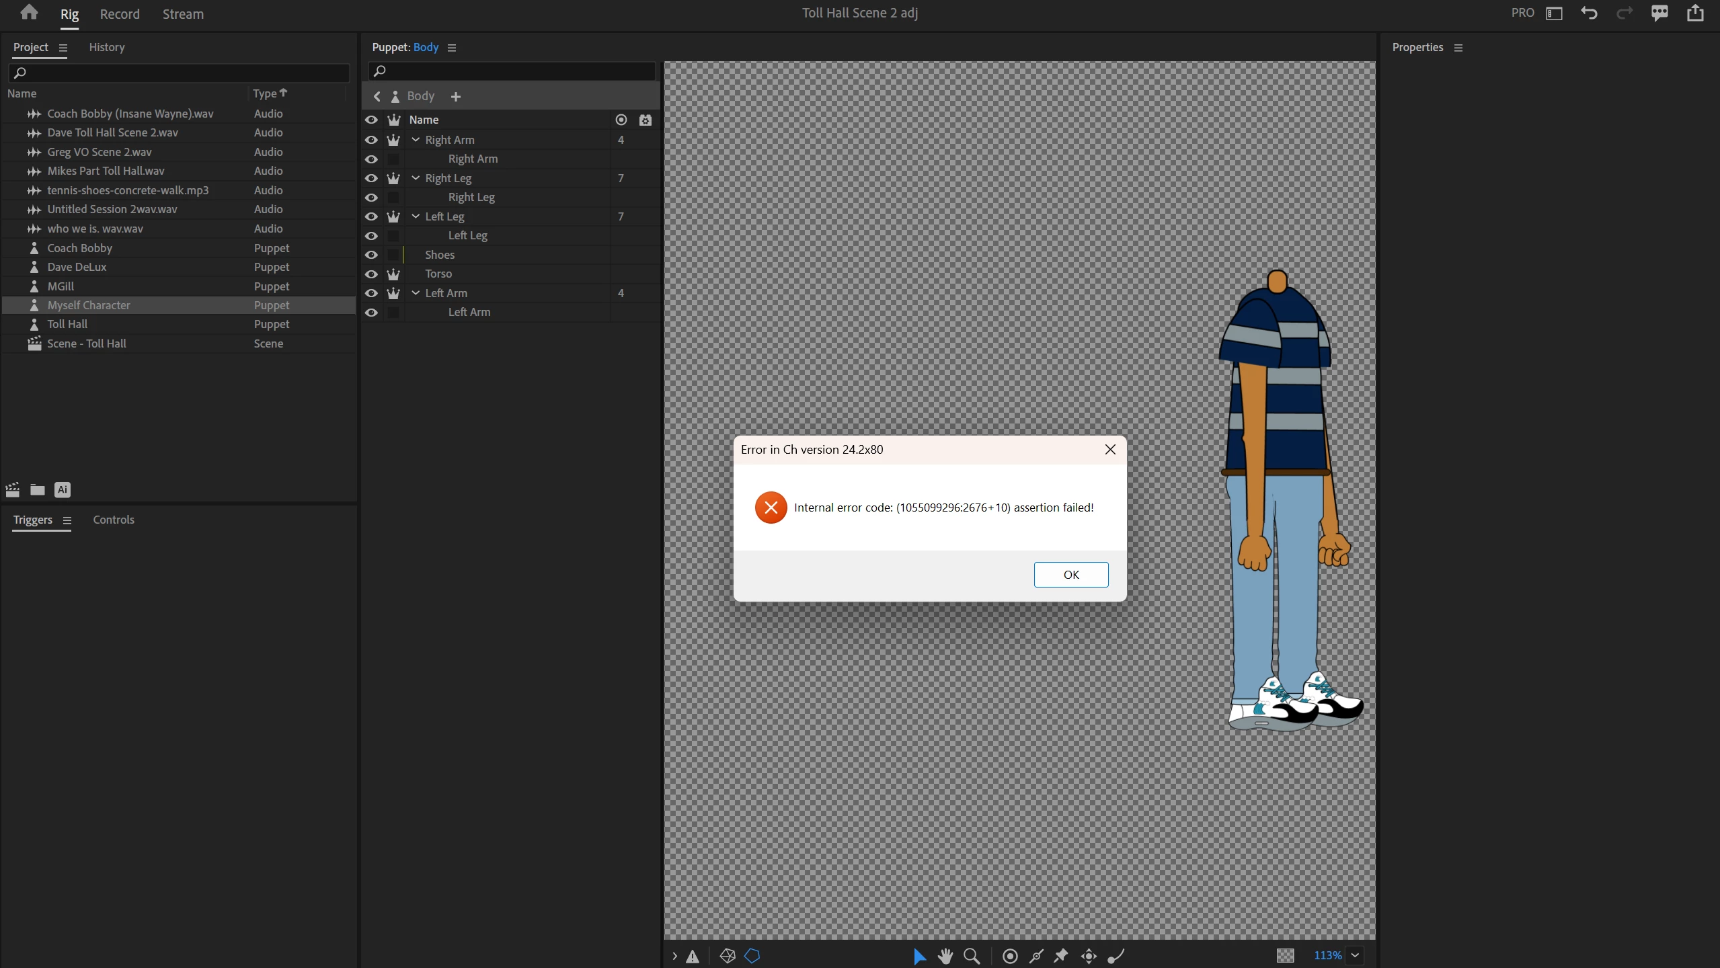This screenshot has width=1720, height=968.
Task: Open the zoom percentage dropdown
Action: pos(1355,955)
